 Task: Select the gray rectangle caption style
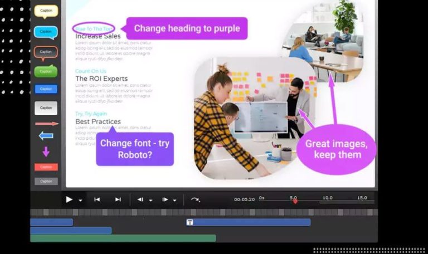(x=46, y=181)
